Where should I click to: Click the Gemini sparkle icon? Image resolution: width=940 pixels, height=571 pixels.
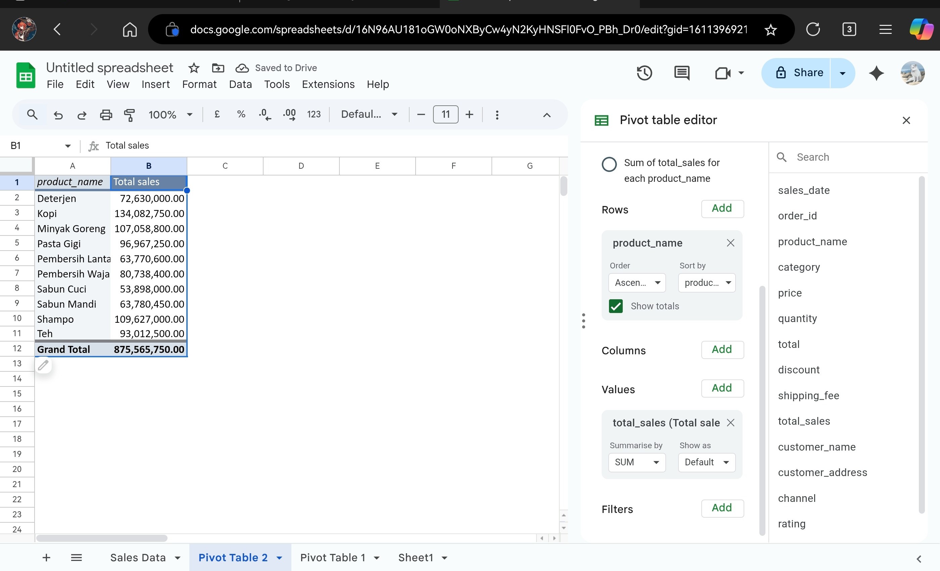click(x=876, y=73)
